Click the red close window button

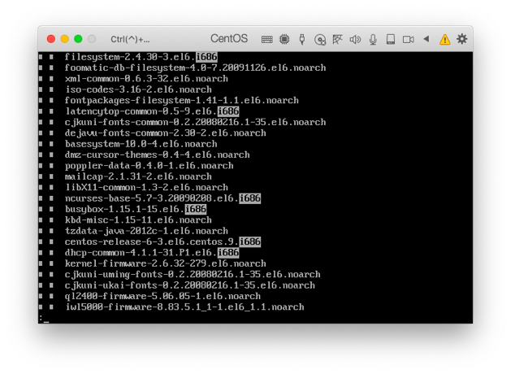tap(51, 39)
